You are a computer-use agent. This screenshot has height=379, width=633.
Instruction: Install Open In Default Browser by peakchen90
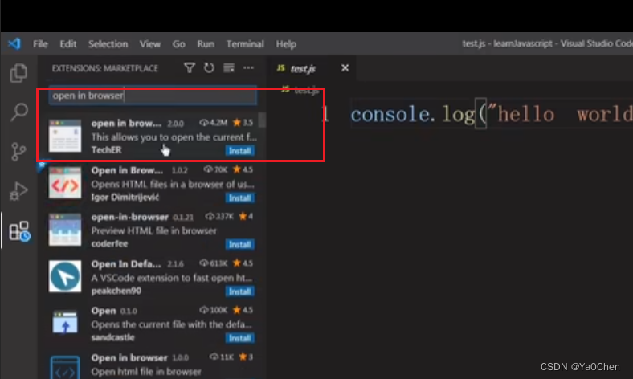[x=240, y=291]
